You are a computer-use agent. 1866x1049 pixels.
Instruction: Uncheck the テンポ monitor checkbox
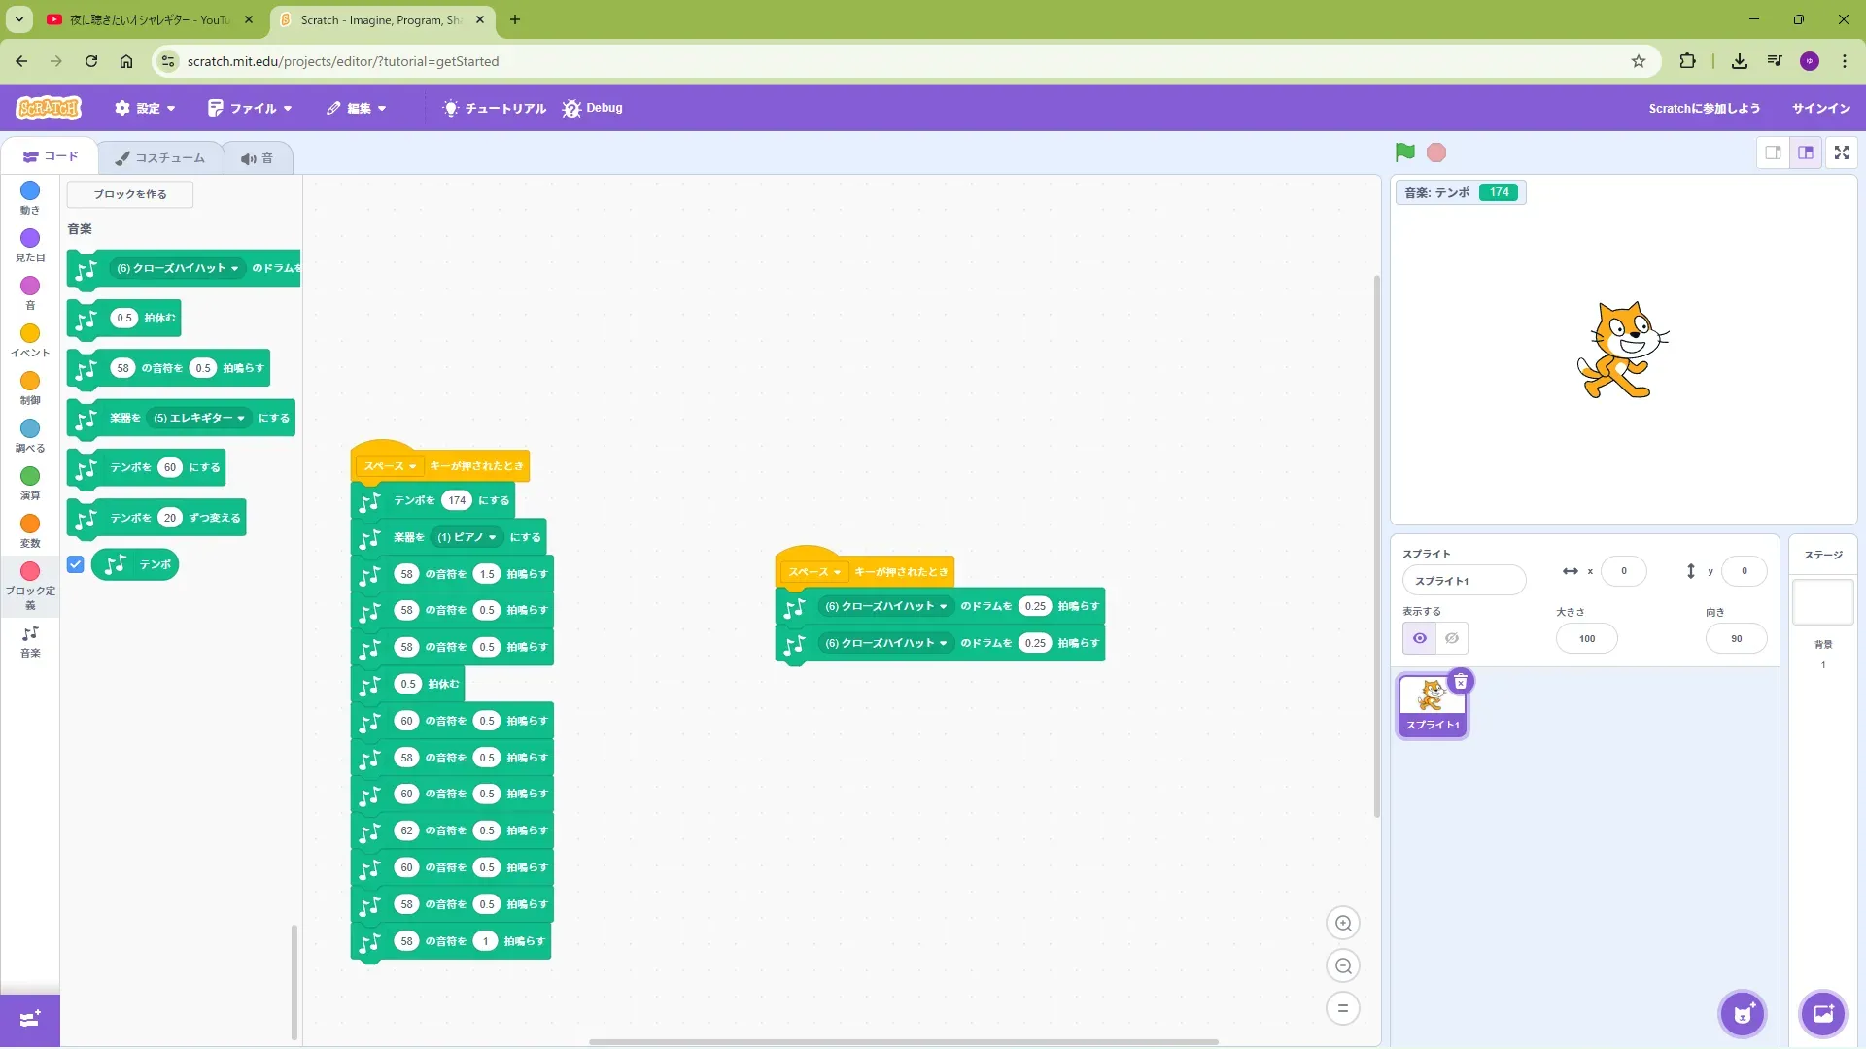76,564
